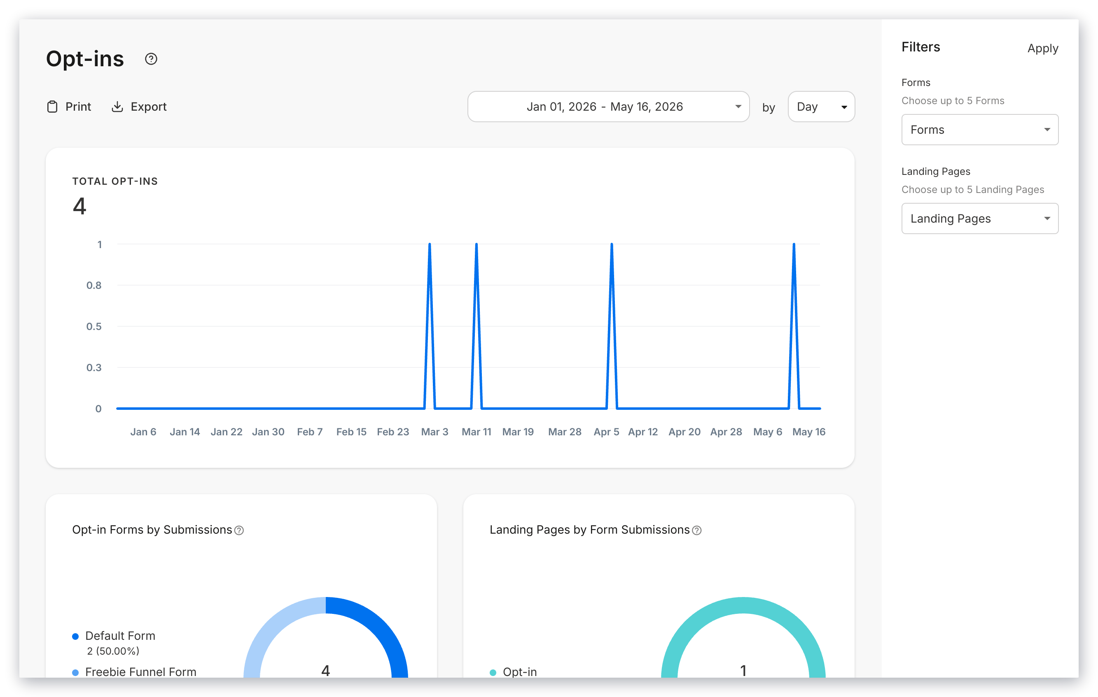Export the Opt-ins report
The width and height of the screenshot is (1098, 697).
click(139, 107)
